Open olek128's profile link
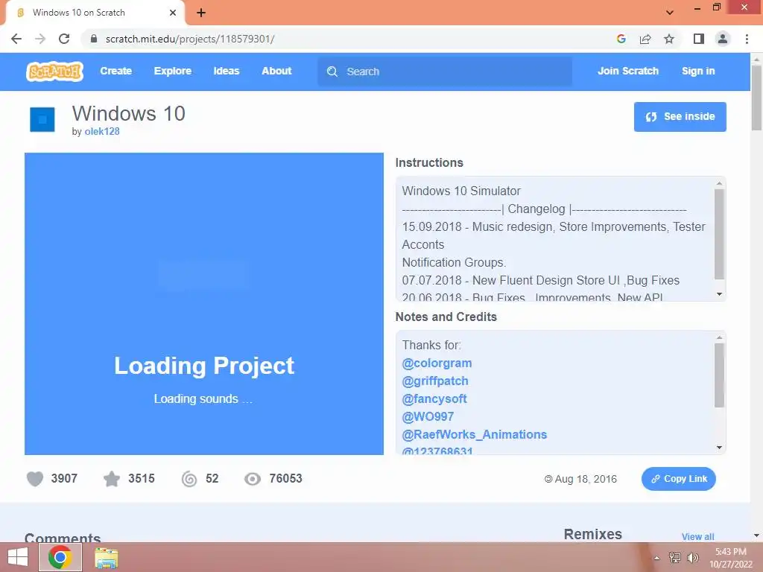This screenshot has width=763, height=572. pos(101,131)
